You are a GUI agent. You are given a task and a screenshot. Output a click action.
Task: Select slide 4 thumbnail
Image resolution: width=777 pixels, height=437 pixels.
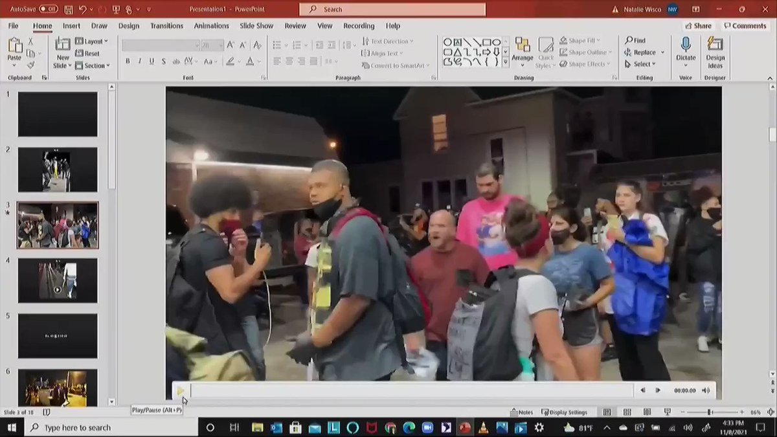pos(58,280)
